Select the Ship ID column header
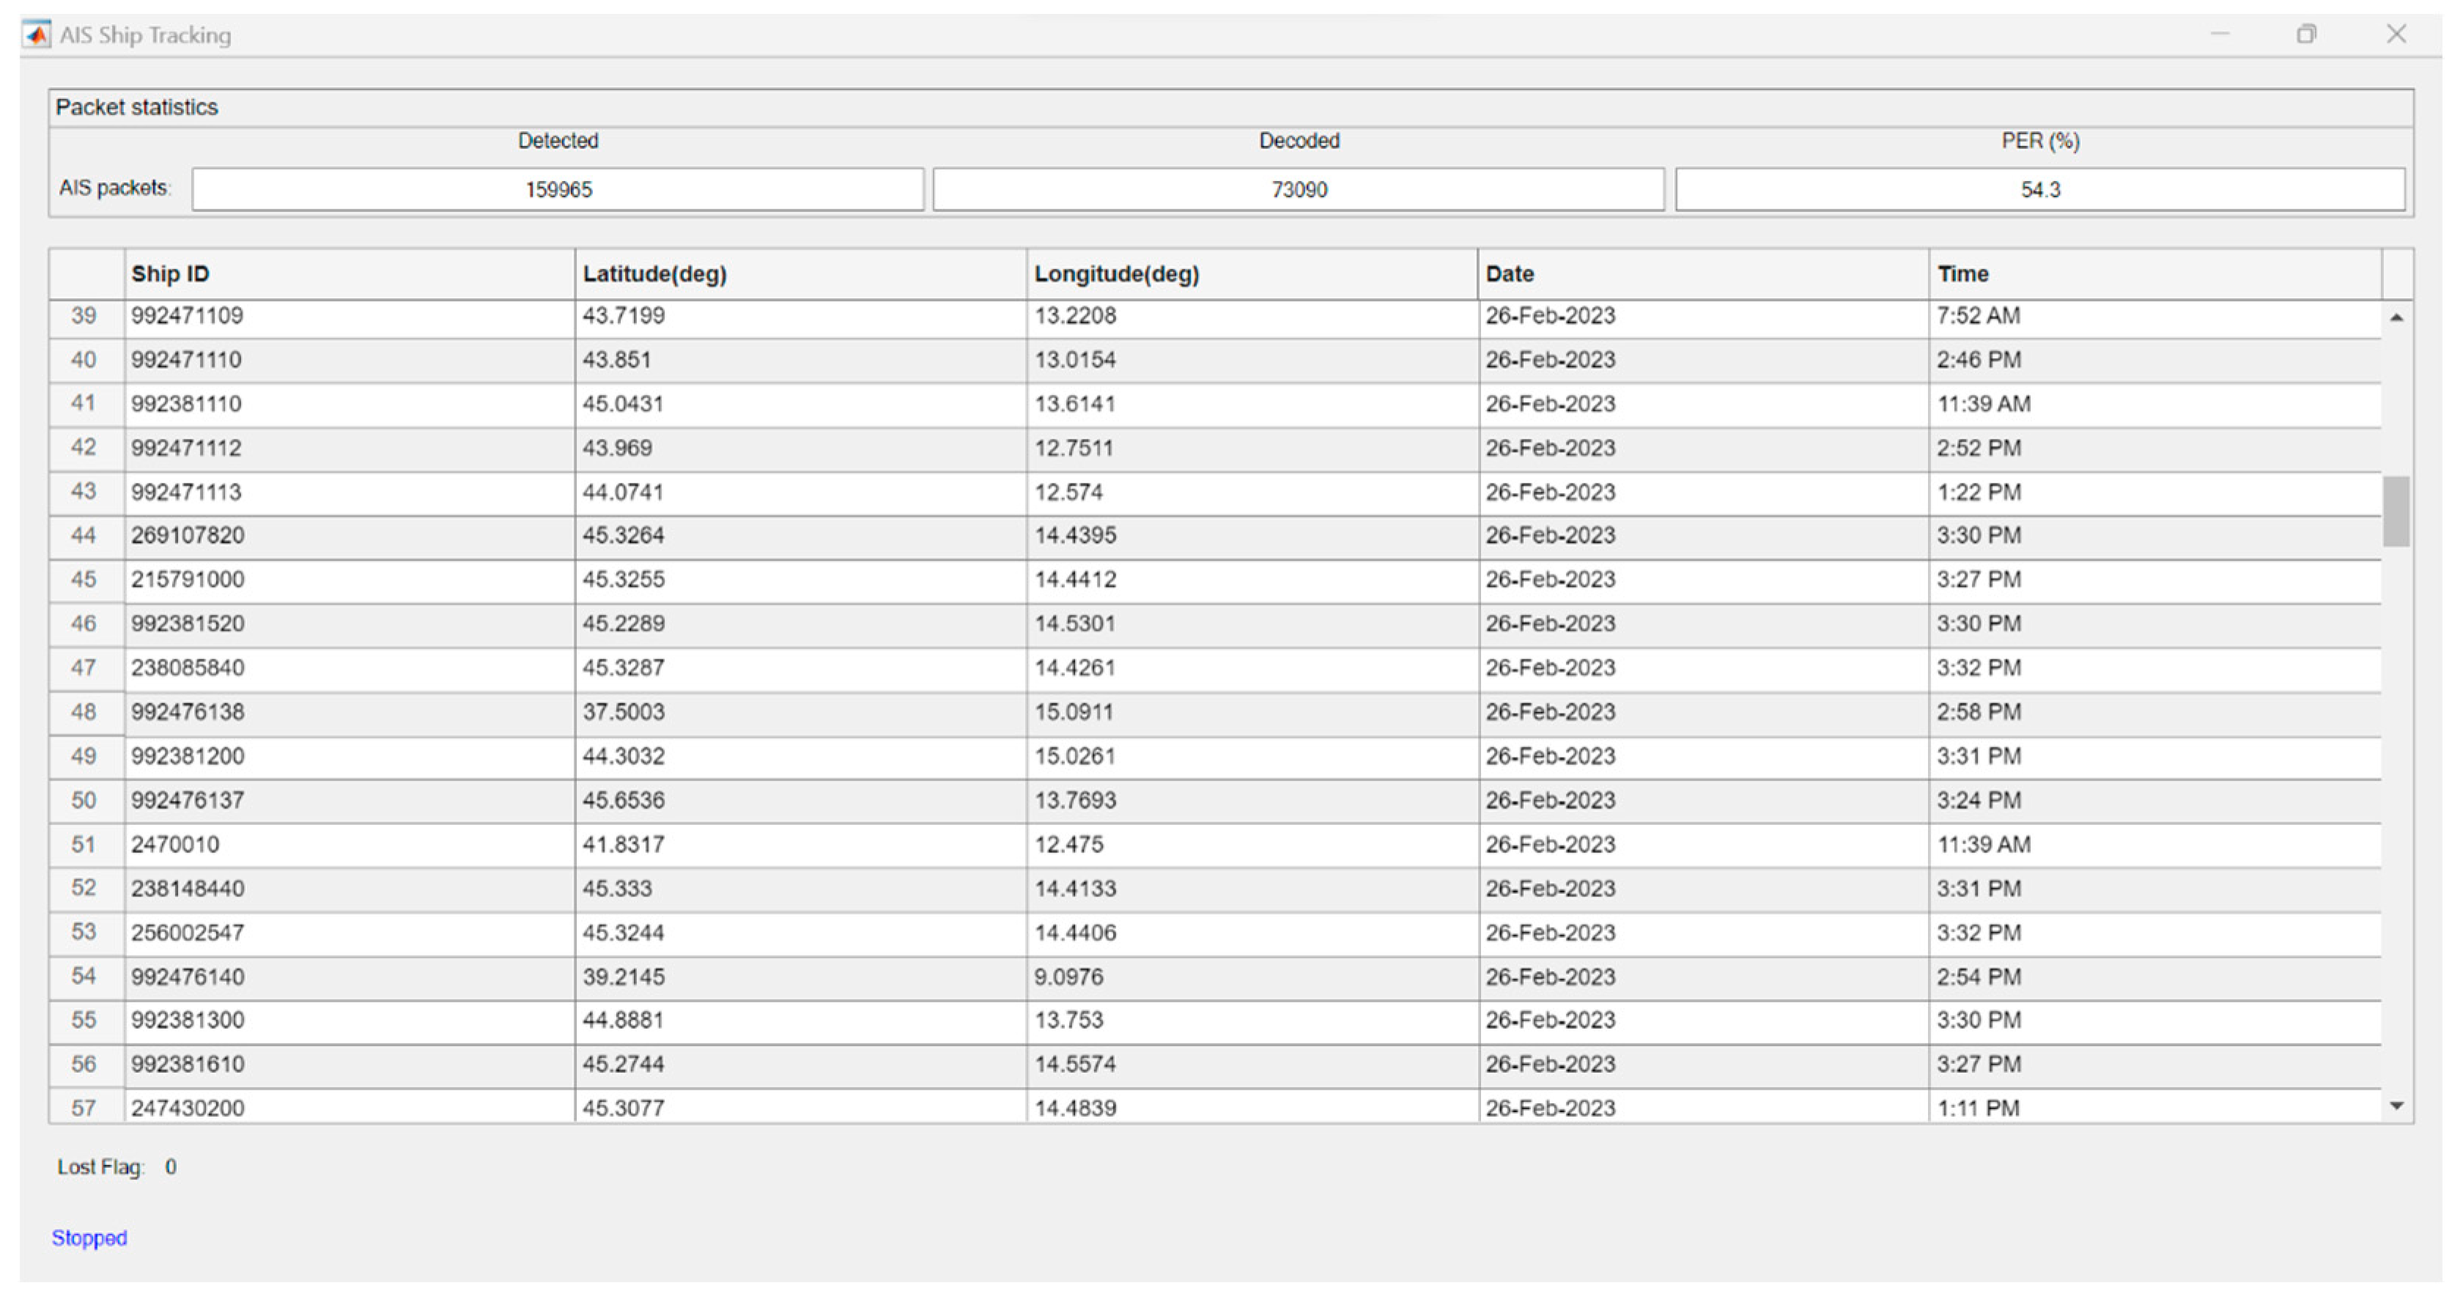This screenshot has width=2452, height=1302. (x=348, y=274)
